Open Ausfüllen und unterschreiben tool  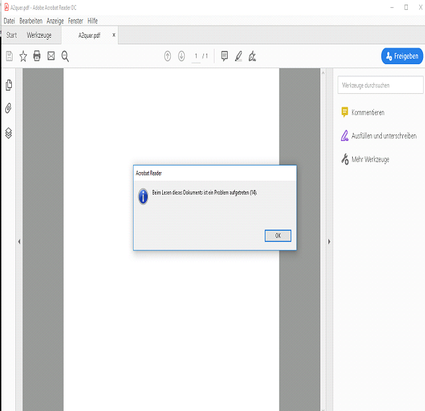tap(379, 136)
